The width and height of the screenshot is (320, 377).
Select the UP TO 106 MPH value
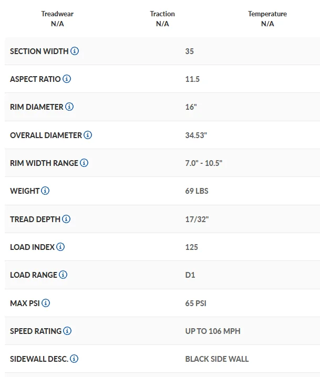point(213,331)
